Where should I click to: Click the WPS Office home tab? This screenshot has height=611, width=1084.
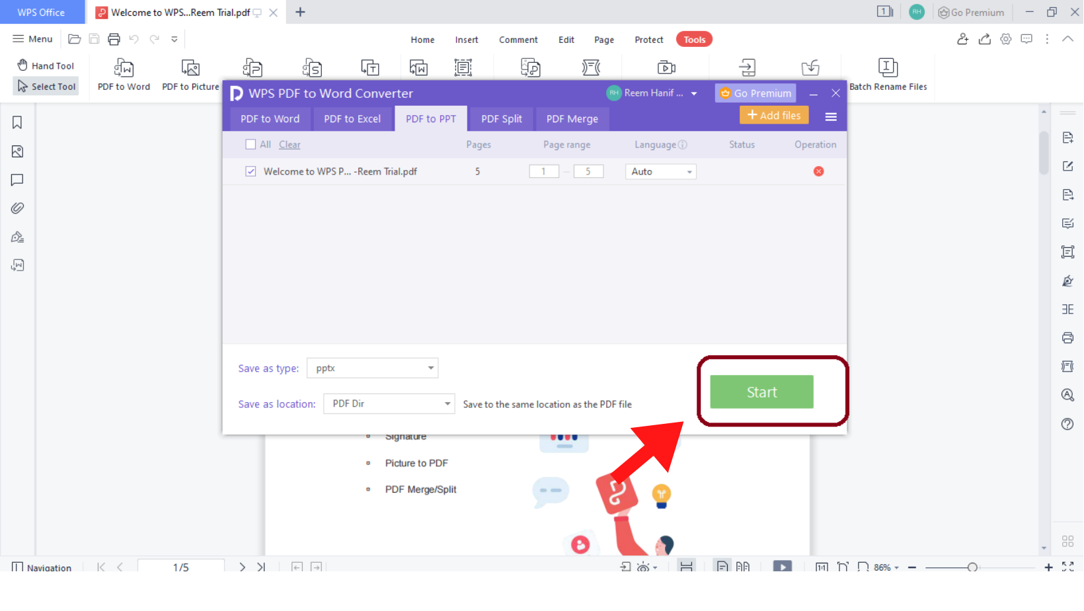pyautogui.click(x=42, y=12)
